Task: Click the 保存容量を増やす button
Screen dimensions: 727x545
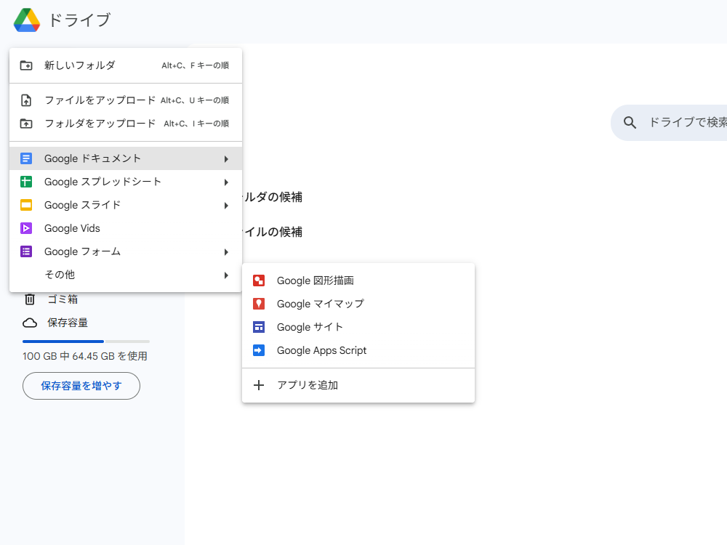Action: coord(81,386)
